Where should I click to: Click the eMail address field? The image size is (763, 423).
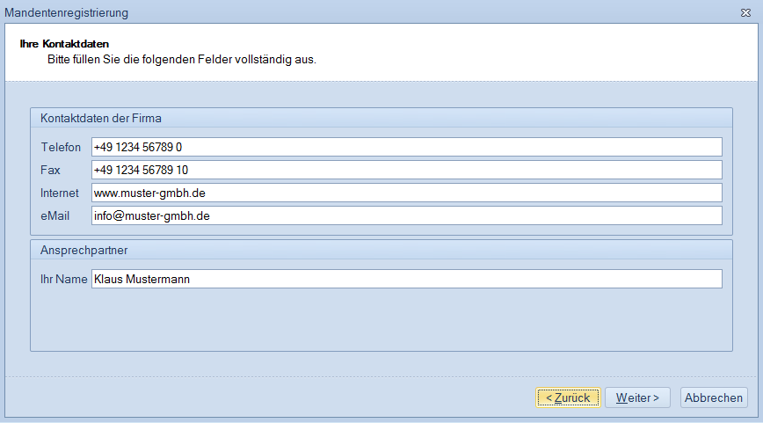[406, 215]
